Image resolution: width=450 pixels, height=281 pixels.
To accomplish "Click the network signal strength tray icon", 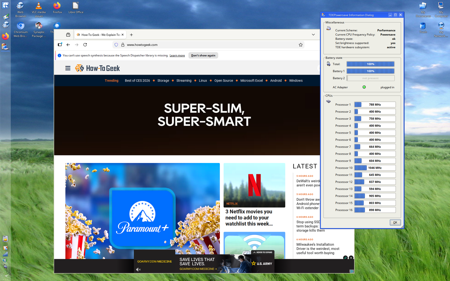I will click(5, 254).
